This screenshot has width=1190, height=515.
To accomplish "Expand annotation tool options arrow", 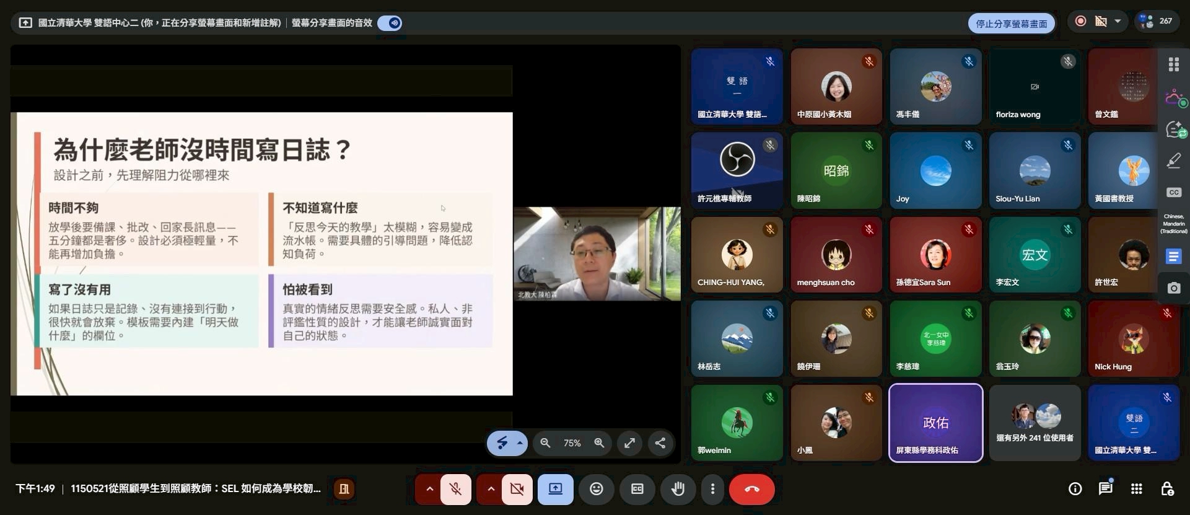I will coord(520,443).
